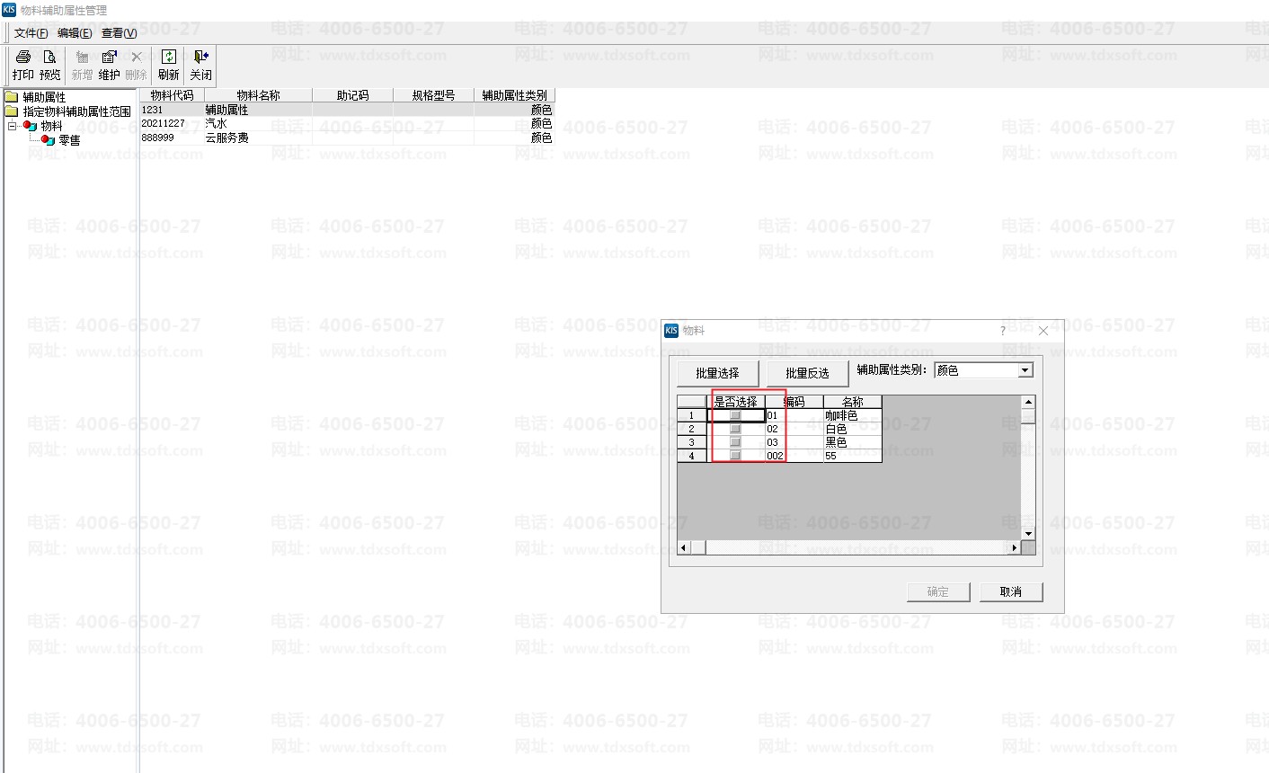Select material code 1231 in the table
The height and width of the screenshot is (773, 1269).
tap(173, 110)
